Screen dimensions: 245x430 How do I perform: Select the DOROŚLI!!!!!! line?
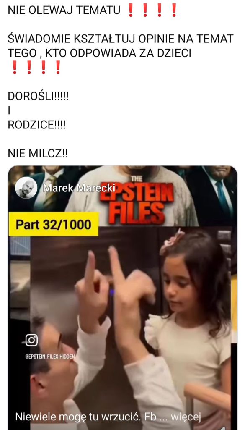click(x=38, y=97)
